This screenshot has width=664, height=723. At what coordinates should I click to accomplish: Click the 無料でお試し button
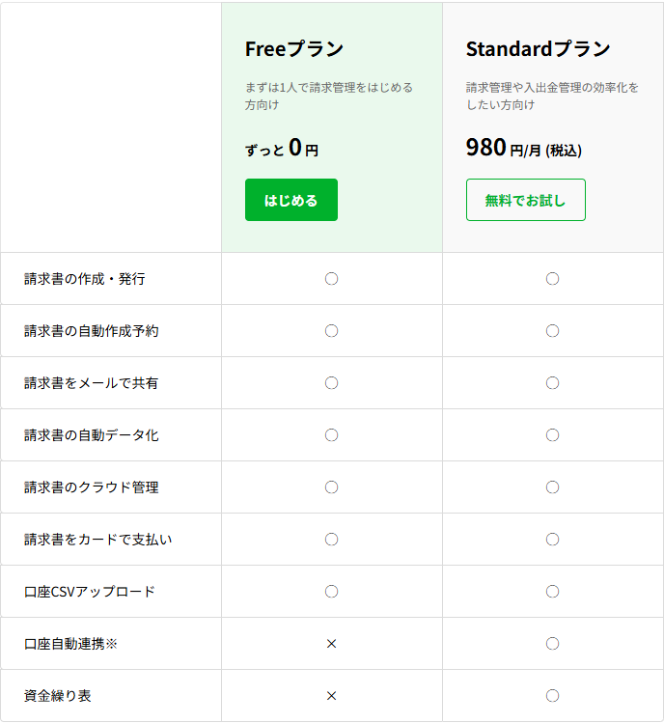pyautogui.click(x=525, y=200)
